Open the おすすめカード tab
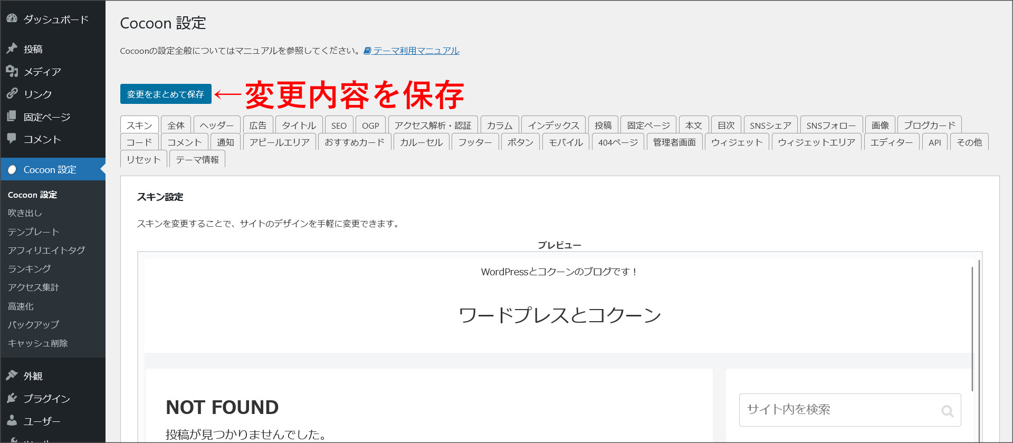 tap(355, 142)
